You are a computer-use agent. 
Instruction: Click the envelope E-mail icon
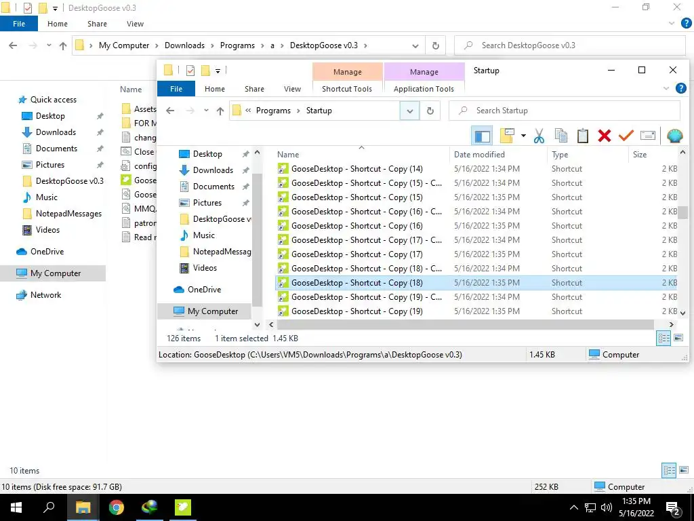[x=647, y=136]
